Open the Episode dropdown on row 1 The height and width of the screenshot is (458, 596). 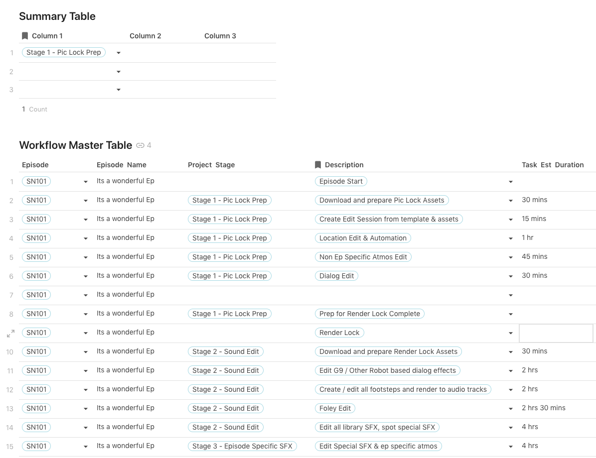pos(86,182)
